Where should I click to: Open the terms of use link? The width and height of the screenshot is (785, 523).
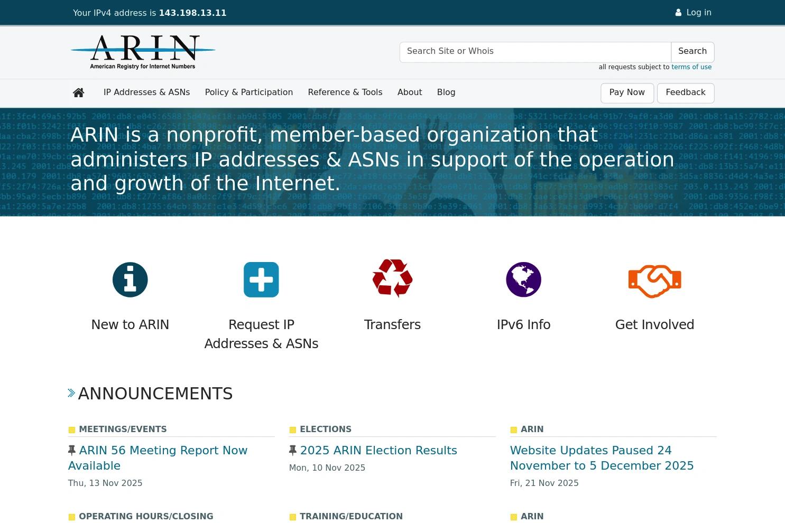pyautogui.click(x=691, y=67)
